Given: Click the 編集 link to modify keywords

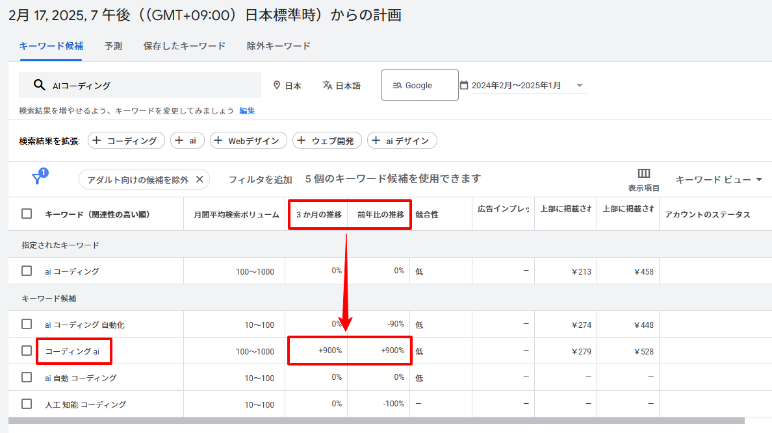Looking at the screenshot, I should pos(246,110).
